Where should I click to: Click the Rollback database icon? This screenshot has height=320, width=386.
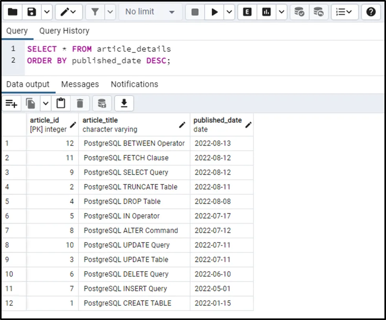click(318, 12)
